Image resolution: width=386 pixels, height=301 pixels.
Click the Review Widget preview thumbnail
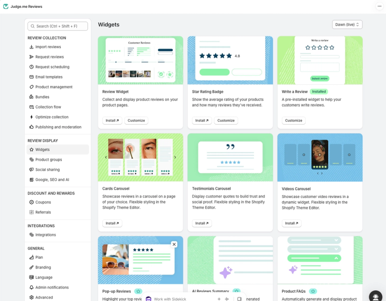140,60
